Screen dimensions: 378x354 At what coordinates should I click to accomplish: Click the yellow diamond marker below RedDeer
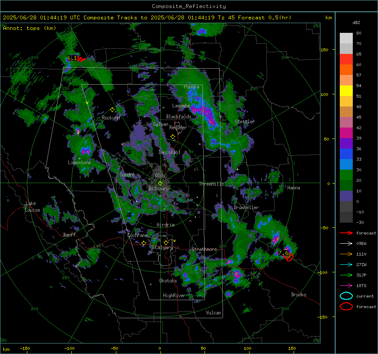(x=173, y=137)
